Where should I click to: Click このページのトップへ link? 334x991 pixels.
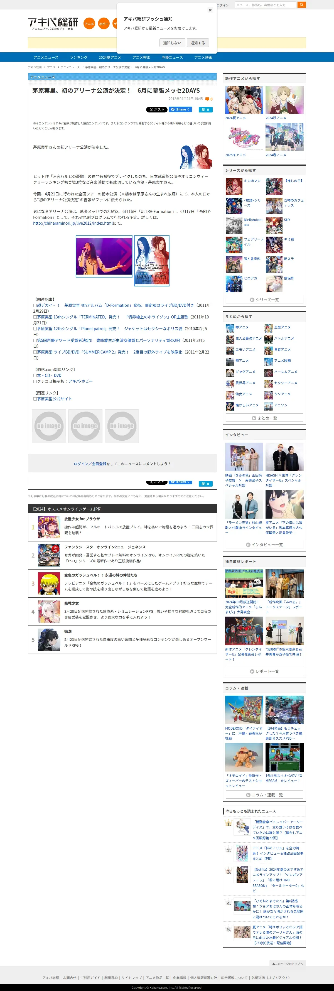click(x=288, y=964)
